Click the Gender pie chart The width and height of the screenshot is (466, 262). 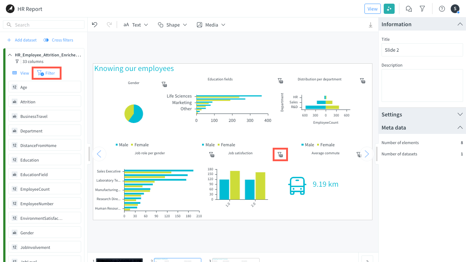pyautogui.click(x=134, y=114)
